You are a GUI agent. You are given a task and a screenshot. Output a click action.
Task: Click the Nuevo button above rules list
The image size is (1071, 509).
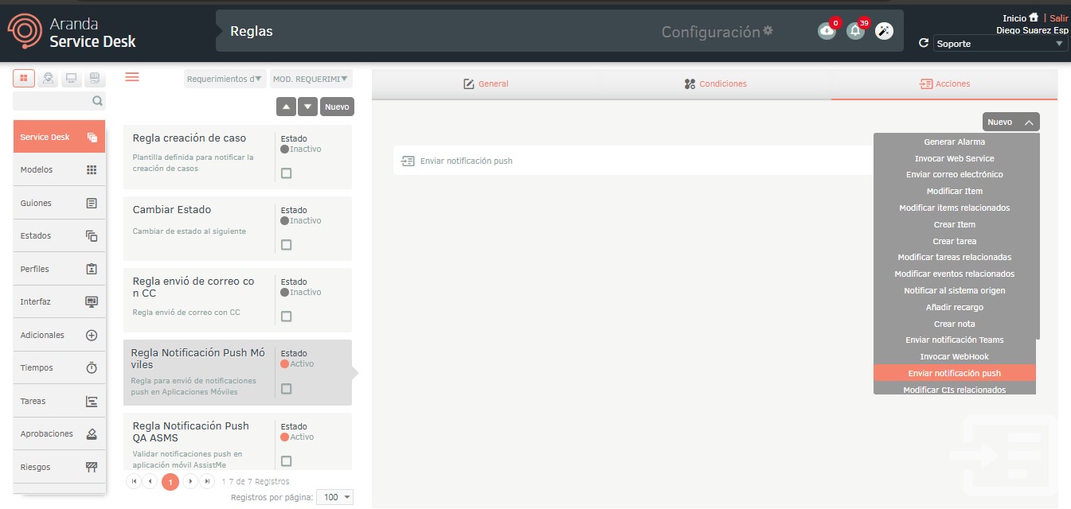click(337, 107)
